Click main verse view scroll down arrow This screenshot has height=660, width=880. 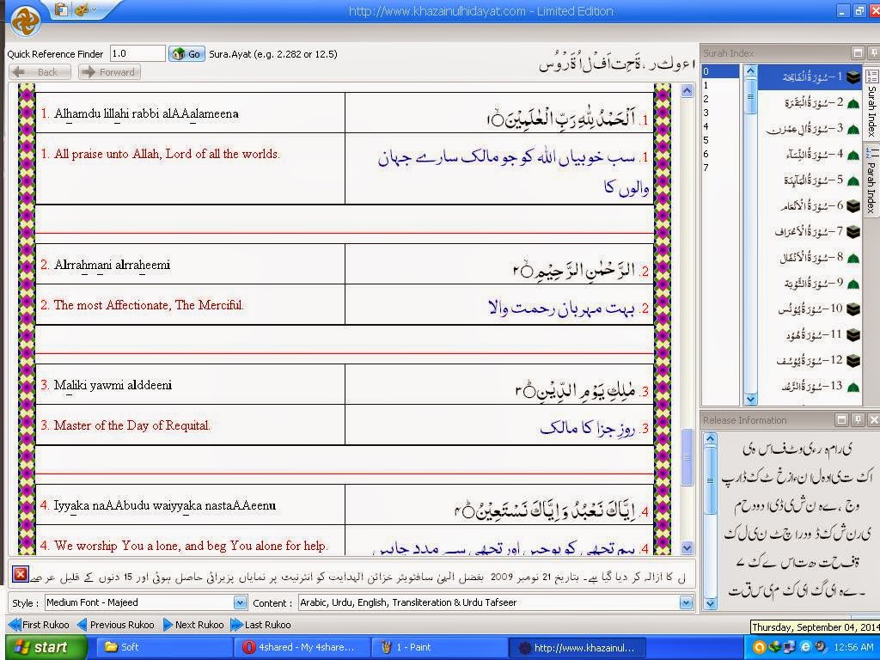pos(687,547)
